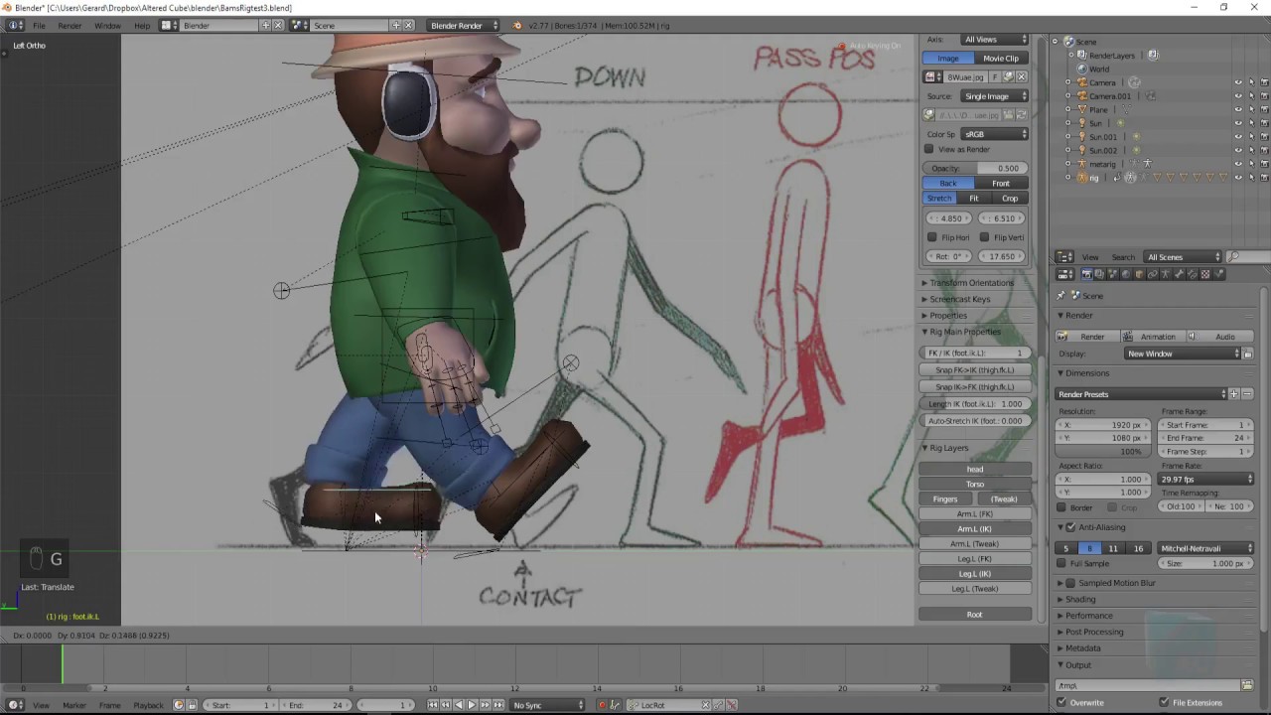This screenshot has width=1271, height=715.
Task: Open the Armature data properties tab icon
Action: pyautogui.click(x=1166, y=274)
